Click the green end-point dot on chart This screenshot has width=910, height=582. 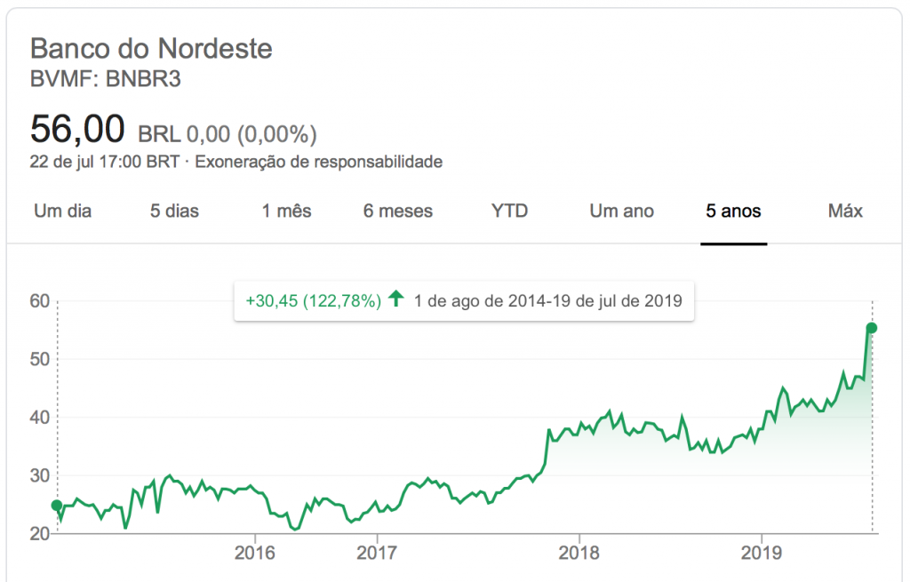872,328
